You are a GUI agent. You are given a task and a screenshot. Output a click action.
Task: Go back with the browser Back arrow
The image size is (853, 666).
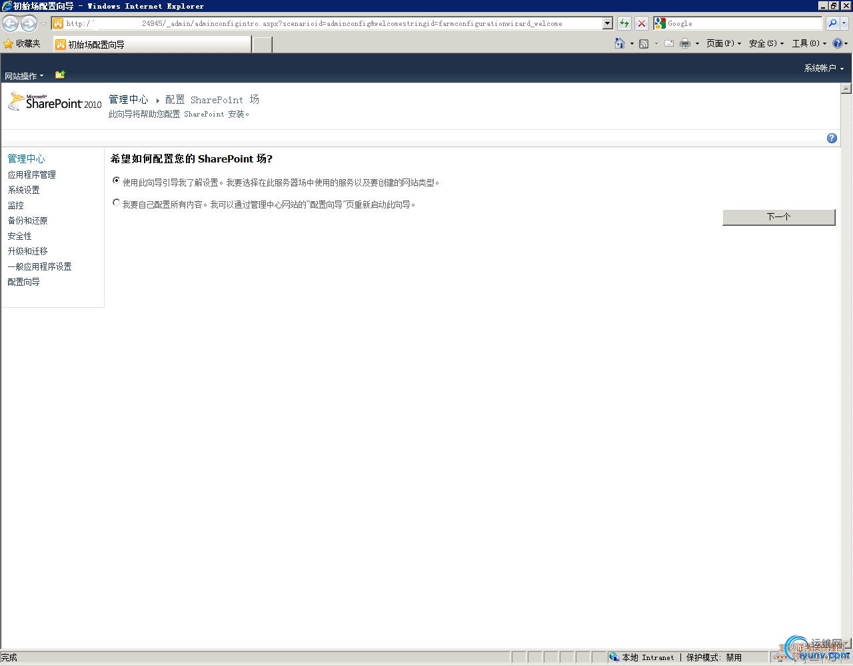pyautogui.click(x=10, y=23)
